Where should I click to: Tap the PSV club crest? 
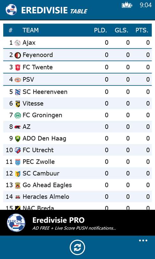(18, 80)
